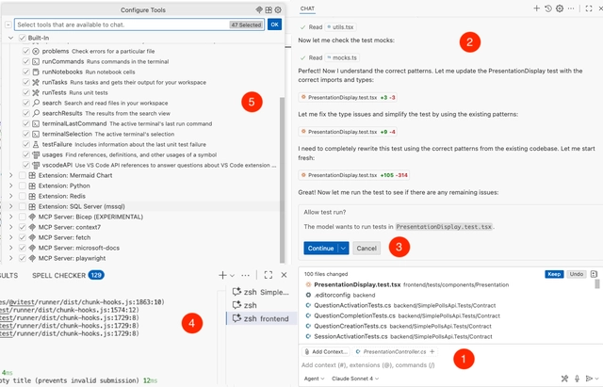The width and height of the screenshot is (603, 387).
Task: Click the send message arrow icon
Action: click(x=589, y=379)
